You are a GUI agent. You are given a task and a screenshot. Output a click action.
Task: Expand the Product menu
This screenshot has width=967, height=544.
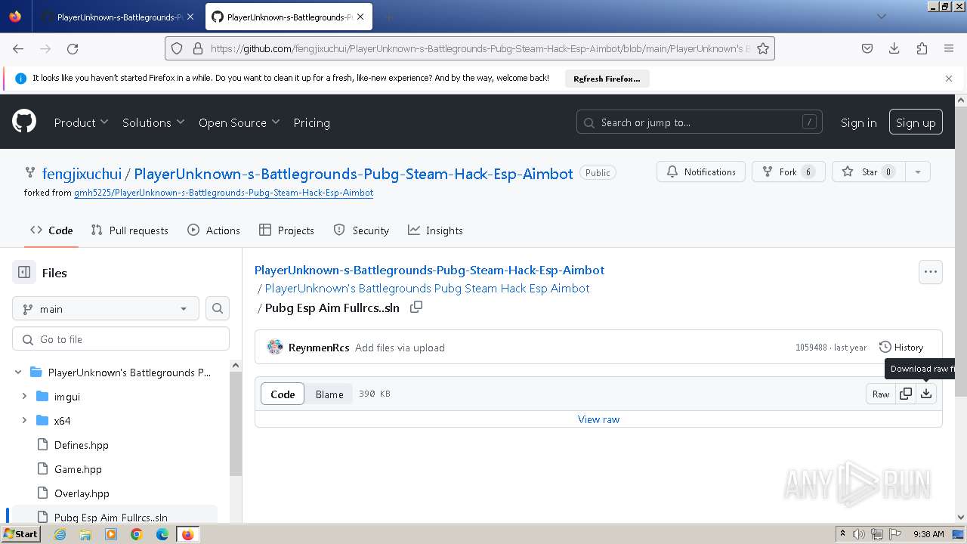82,122
